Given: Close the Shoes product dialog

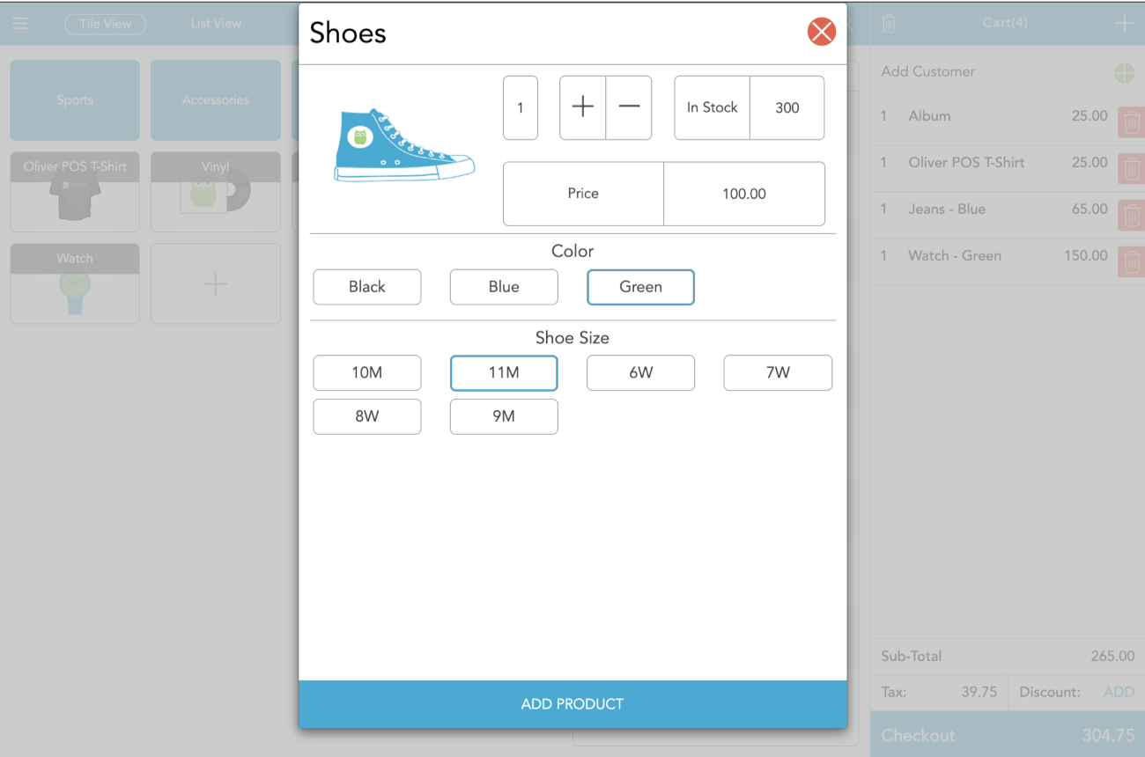Looking at the screenshot, I should (821, 33).
